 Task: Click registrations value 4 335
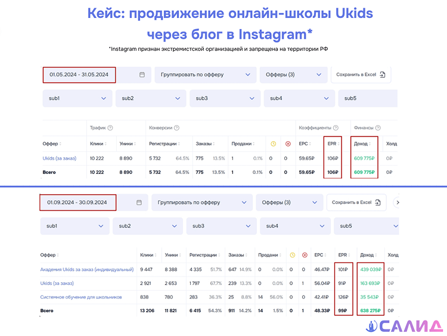coord(195,269)
